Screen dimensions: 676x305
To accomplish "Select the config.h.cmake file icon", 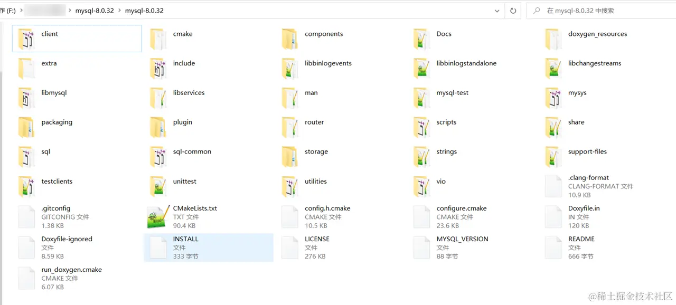I will pyautogui.click(x=290, y=217).
